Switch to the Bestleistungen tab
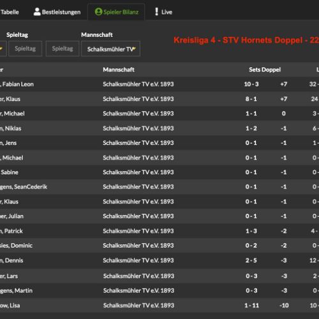This screenshot has width=319, height=319. (57, 12)
